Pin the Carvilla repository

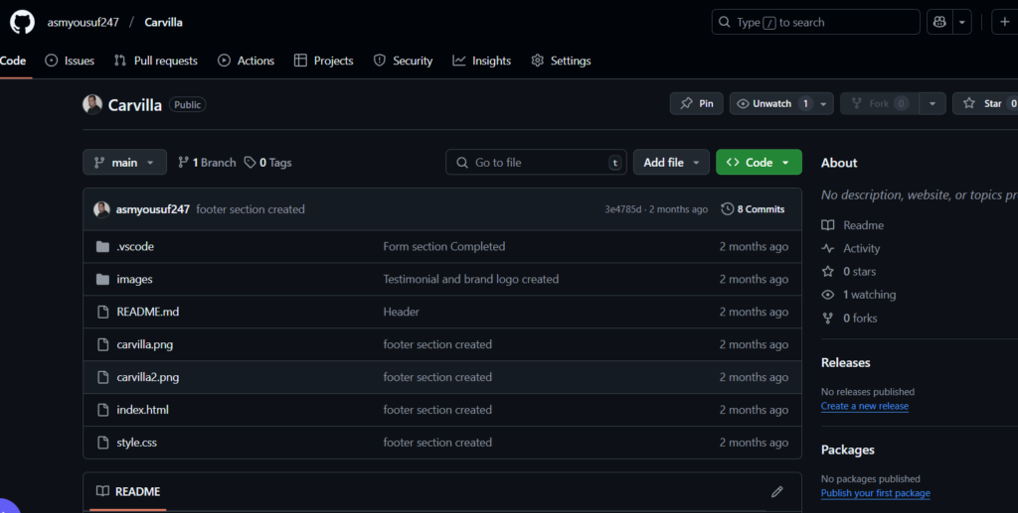point(696,103)
